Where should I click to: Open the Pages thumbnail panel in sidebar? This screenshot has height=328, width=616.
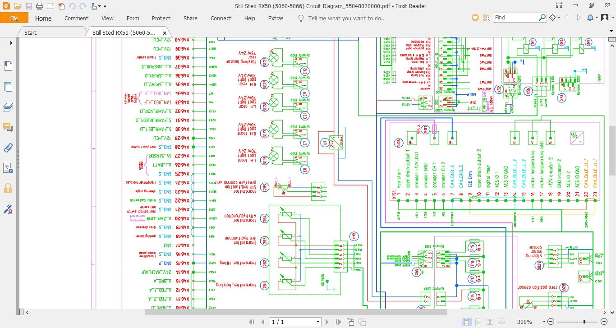click(8, 87)
